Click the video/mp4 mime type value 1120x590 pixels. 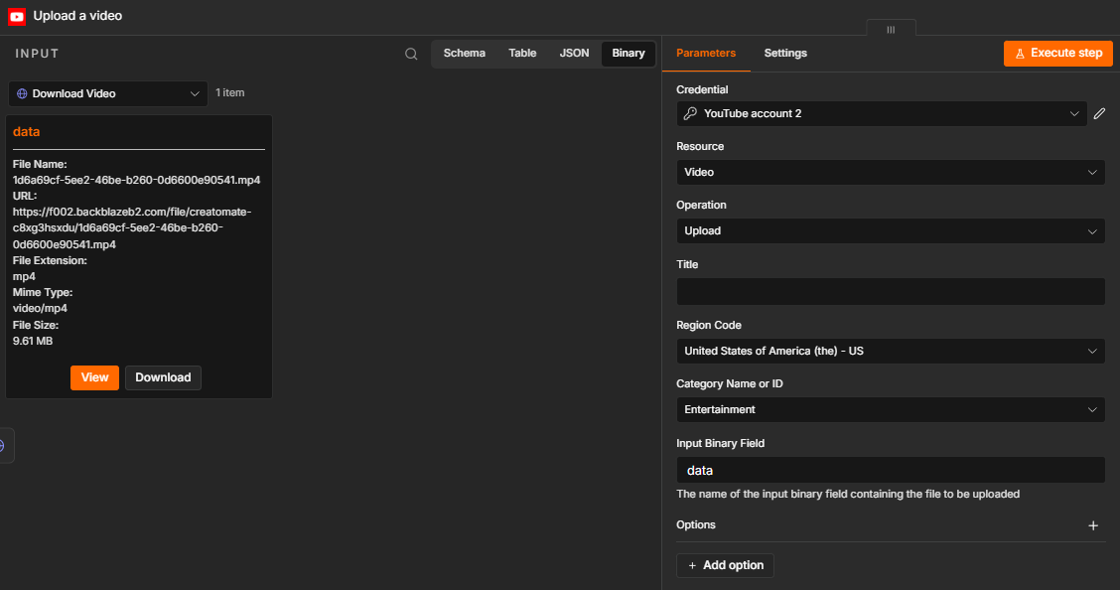tap(40, 309)
